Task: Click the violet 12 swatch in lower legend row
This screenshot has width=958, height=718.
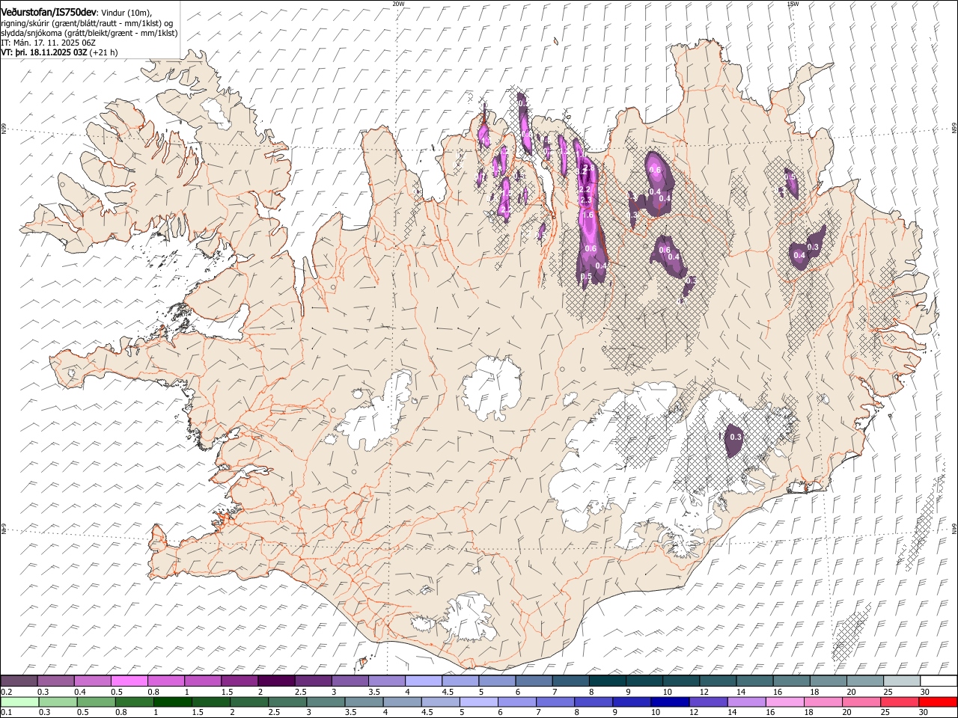Action: pos(707,702)
